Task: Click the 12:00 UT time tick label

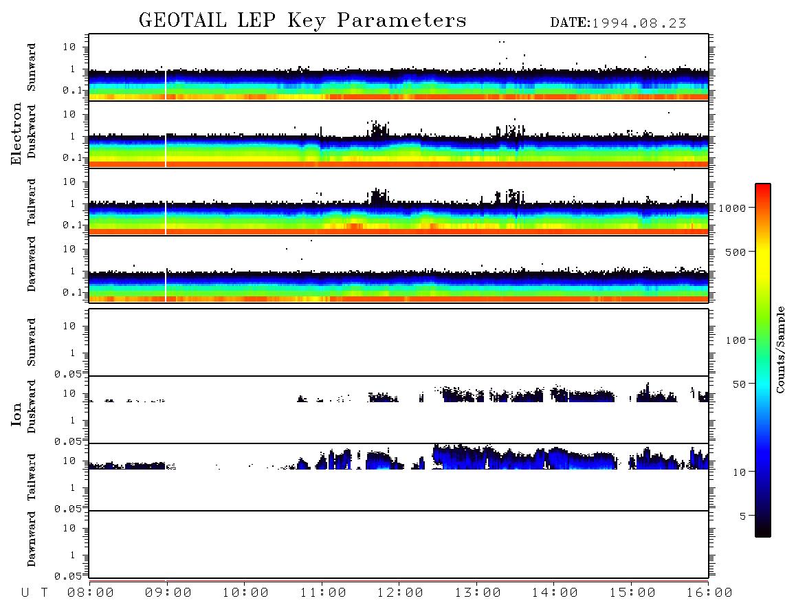Action: (400, 593)
